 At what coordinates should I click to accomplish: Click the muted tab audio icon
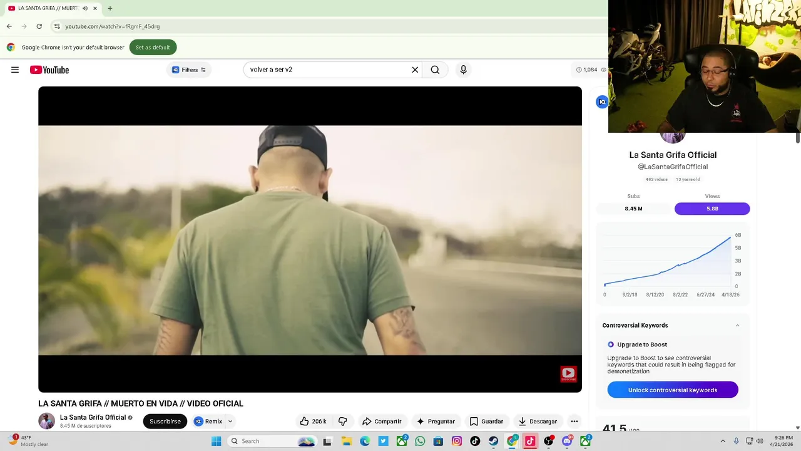click(85, 8)
